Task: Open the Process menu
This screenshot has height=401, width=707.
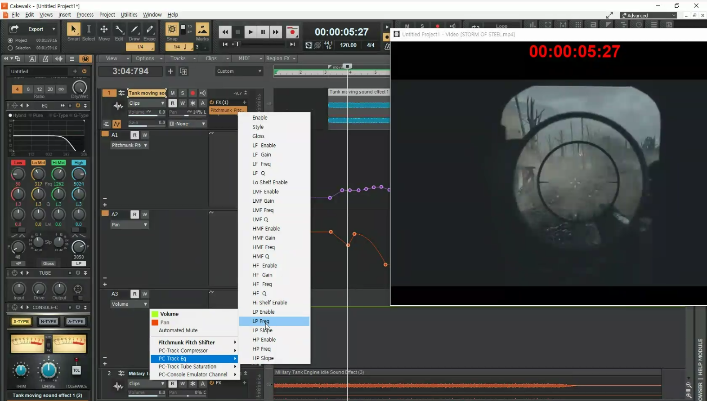Action: [x=85, y=15]
